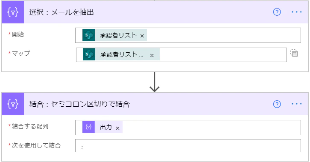The image size is (310, 162).
Task: Focus the 開始 input field
Action: (x=188, y=35)
